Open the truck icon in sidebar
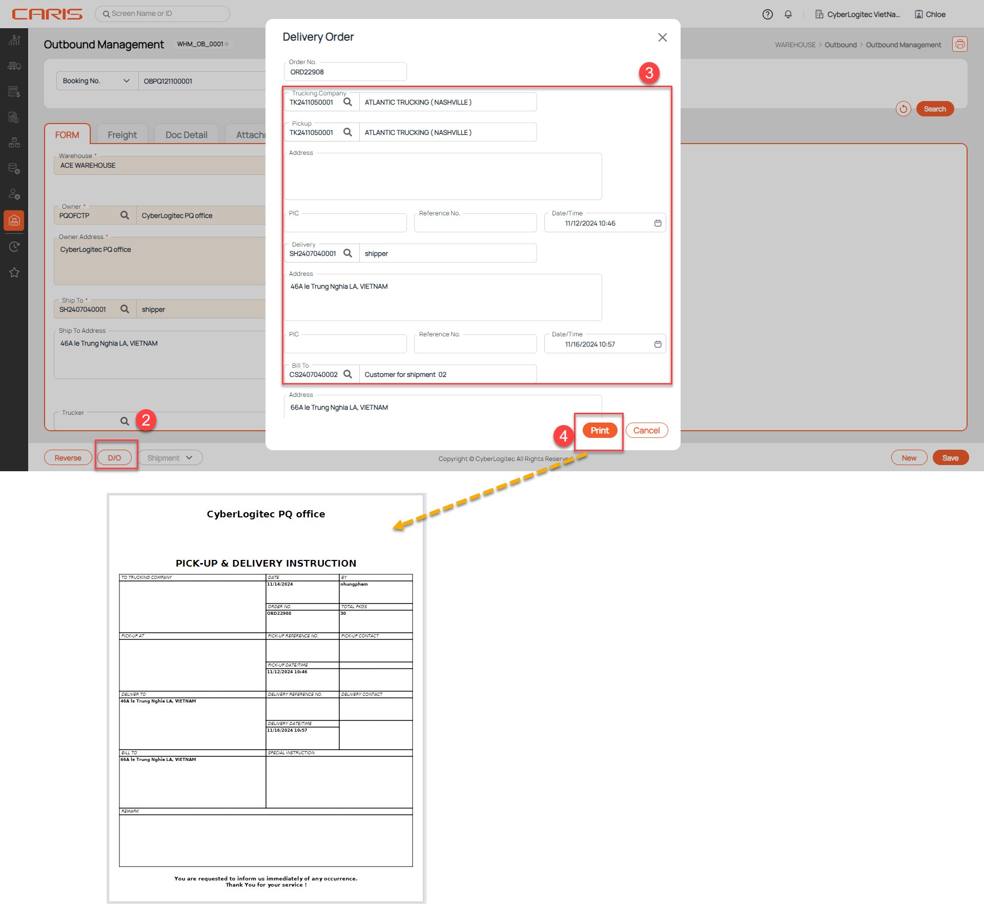The image size is (984, 904). pos(14,66)
